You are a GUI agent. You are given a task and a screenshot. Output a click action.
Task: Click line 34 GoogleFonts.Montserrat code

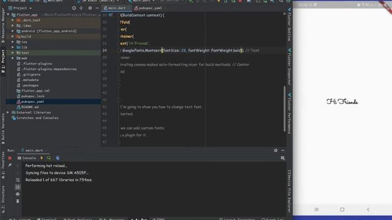click(142, 50)
